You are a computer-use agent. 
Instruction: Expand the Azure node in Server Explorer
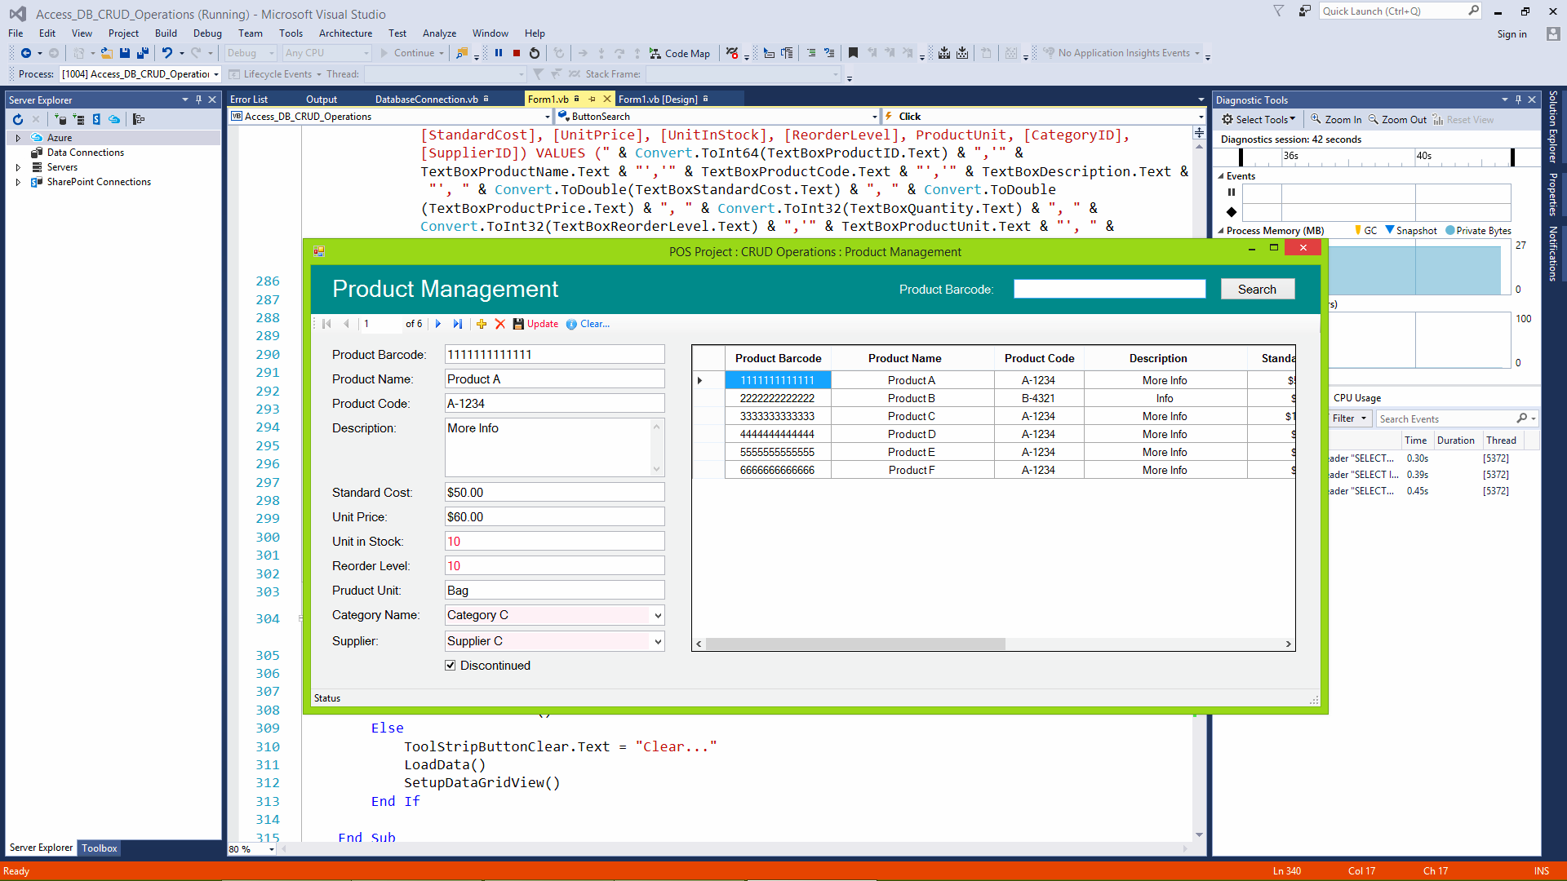(18, 138)
